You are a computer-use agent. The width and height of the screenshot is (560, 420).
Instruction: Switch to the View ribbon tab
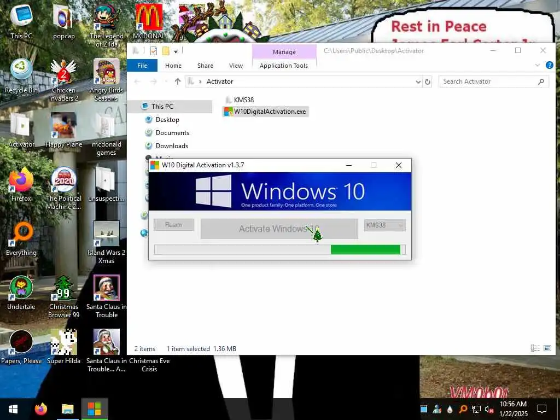[x=236, y=66]
